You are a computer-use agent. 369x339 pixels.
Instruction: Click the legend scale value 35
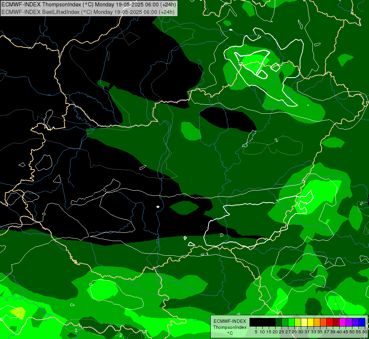[320, 332]
